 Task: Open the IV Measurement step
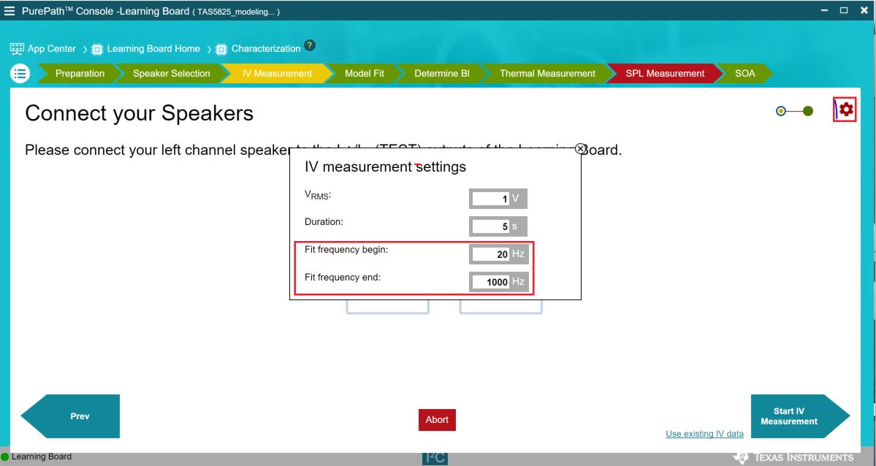click(x=277, y=73)
